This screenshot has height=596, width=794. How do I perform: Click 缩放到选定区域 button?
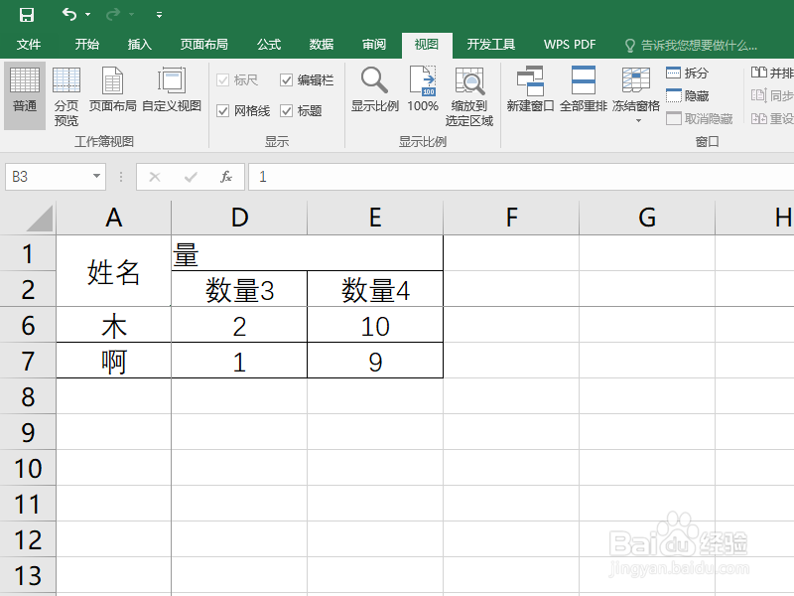468,96
